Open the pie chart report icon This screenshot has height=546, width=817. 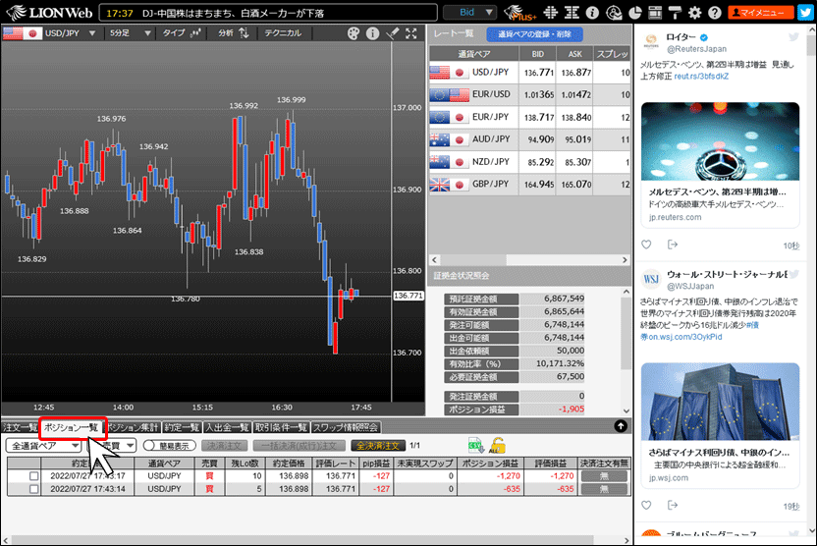pos(634,13)
